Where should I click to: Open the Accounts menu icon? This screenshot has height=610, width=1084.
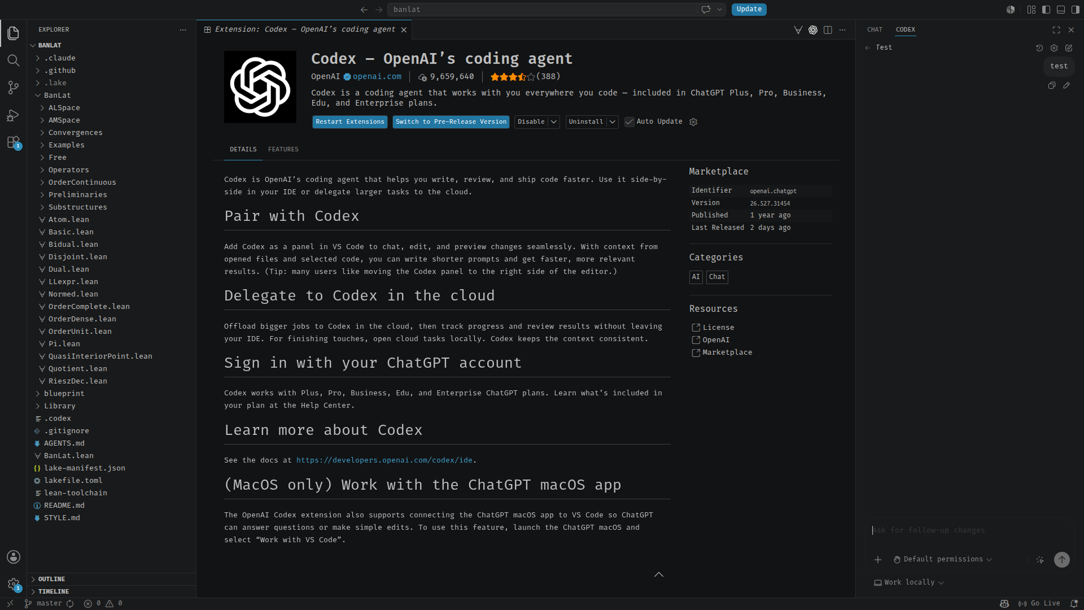(x=14, y=557)
